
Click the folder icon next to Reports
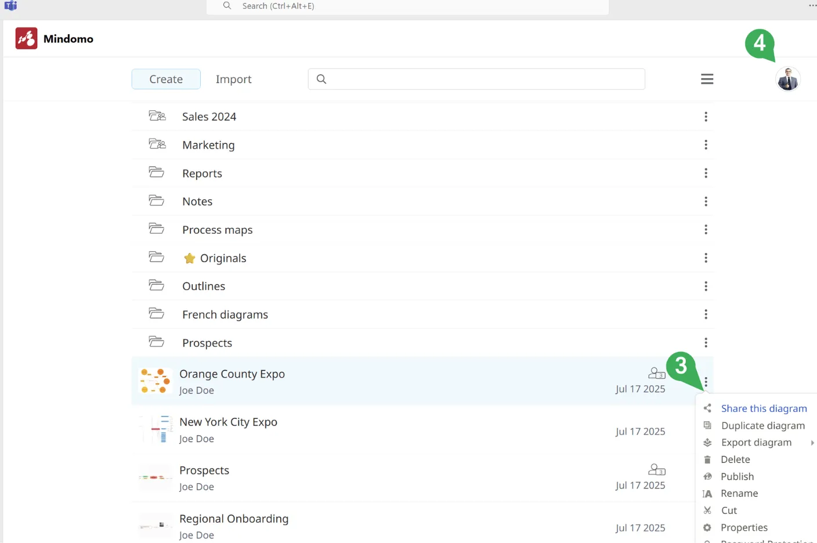(x=156, y=172)
